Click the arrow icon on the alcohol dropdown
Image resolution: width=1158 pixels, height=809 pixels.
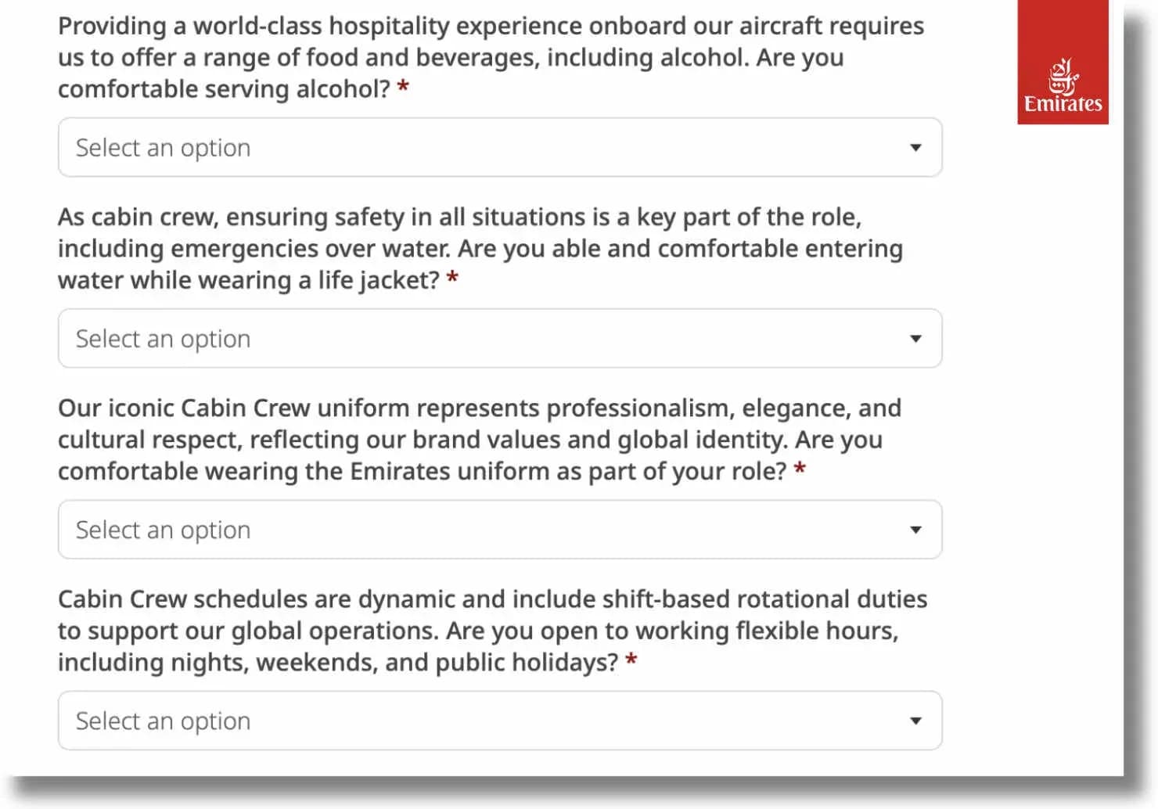pos(915,148)
